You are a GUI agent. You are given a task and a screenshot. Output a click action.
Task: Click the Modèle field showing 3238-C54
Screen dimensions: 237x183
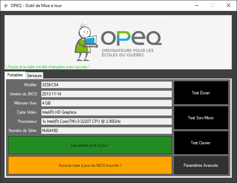point(106,85)
